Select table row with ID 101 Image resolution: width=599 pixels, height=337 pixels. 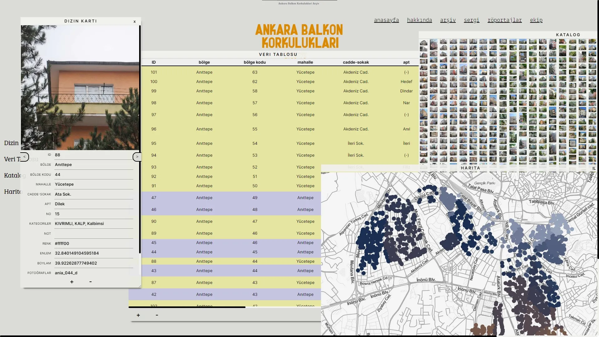point(280,72)
